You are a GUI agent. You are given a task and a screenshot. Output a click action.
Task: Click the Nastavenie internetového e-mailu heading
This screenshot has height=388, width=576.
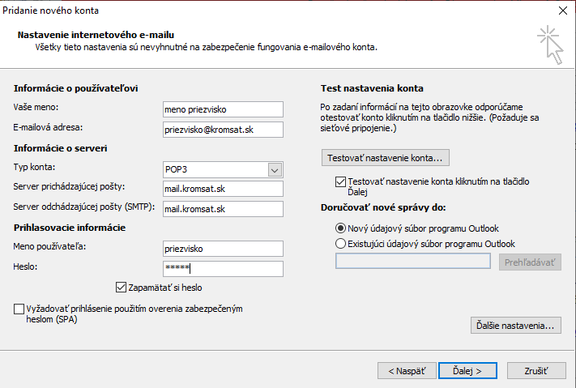pos(96,35)
